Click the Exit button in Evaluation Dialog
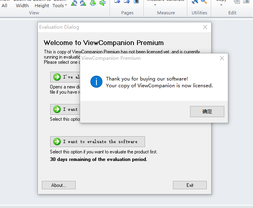 (190, 185)
